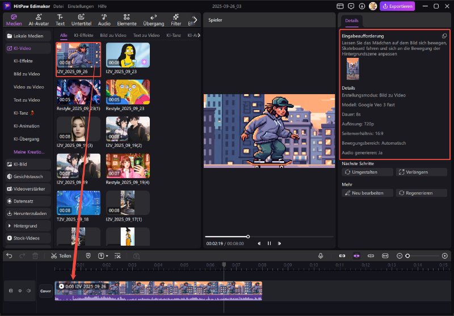Open Datensatz in sidebar
This screenshot has width=454, height=316.
[28, 201]
